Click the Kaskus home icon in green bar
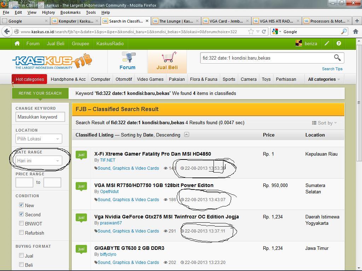Viewport: 362px width, 271px height. [17, 43]
